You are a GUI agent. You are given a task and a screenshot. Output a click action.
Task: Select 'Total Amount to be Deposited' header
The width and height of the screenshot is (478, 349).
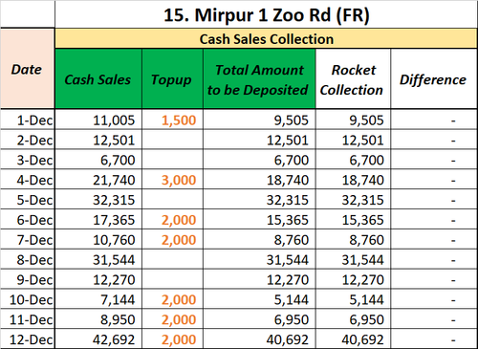click(x=259, y=79)
